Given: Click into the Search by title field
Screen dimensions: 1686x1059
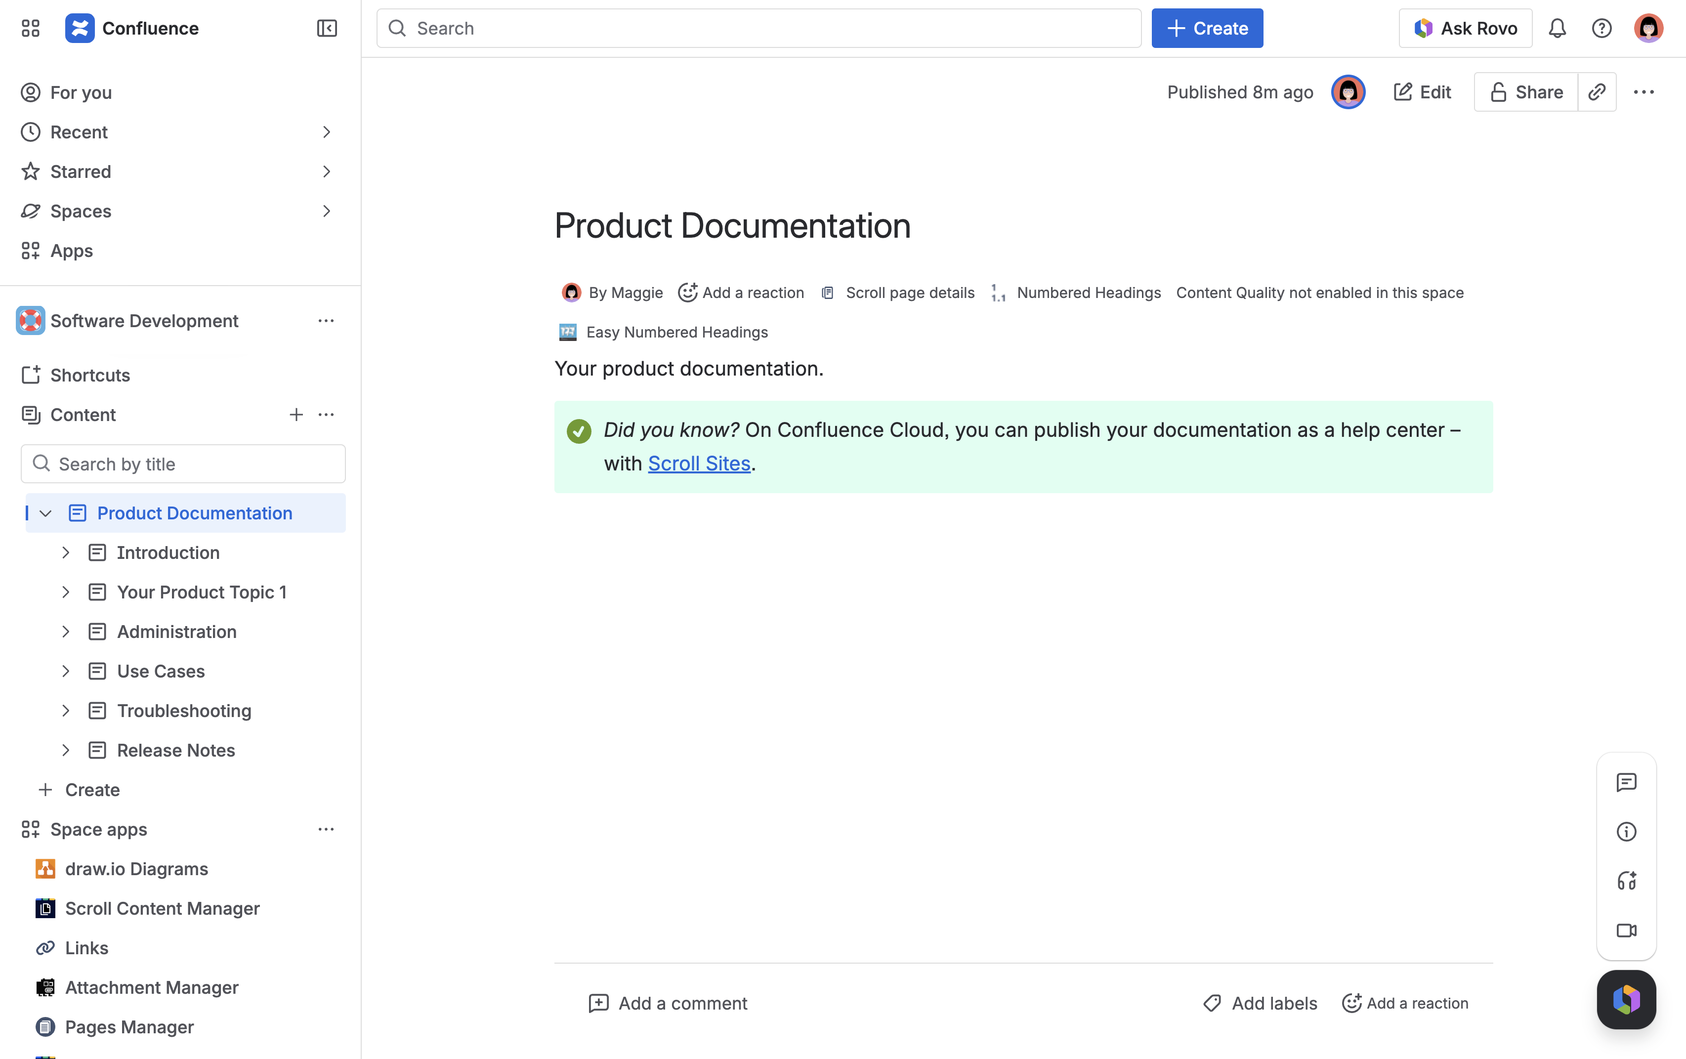Looking at the screenshot, I should pyautogui.click(x=183, y=464).
